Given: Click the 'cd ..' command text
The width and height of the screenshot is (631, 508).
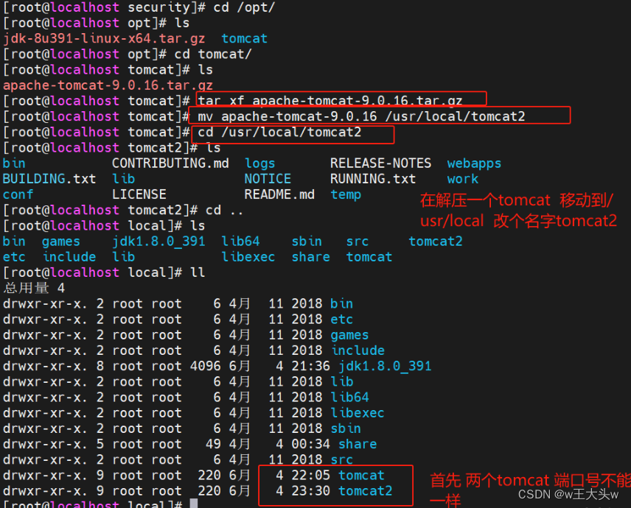Looking at the screenshot, I should coord(225,210).
